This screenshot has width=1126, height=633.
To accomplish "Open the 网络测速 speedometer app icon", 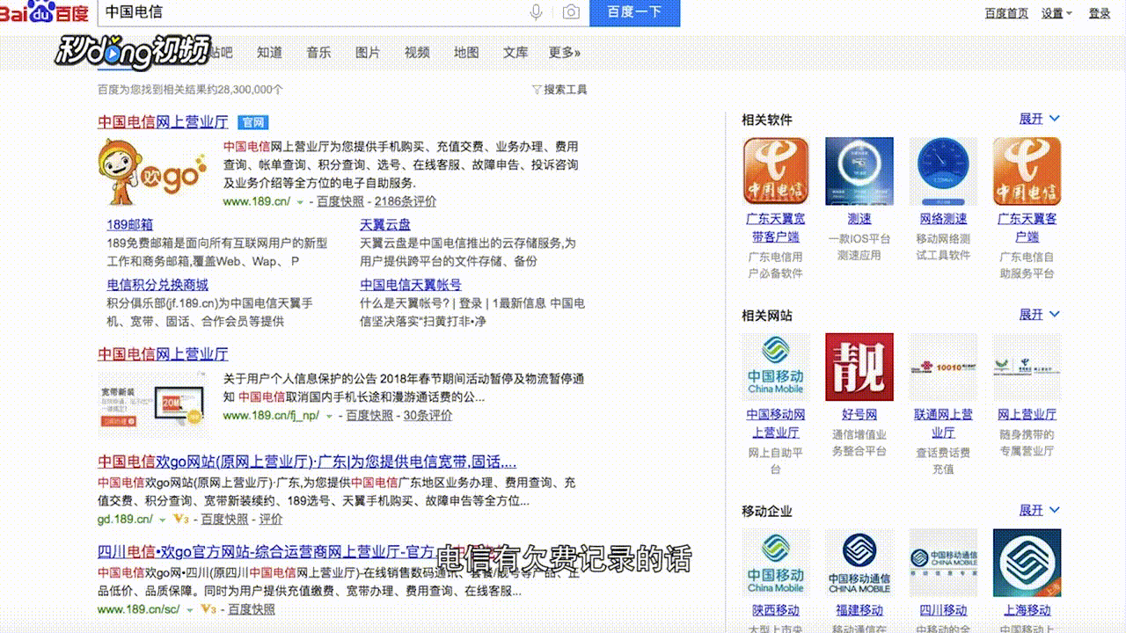I will click(943, 171).
